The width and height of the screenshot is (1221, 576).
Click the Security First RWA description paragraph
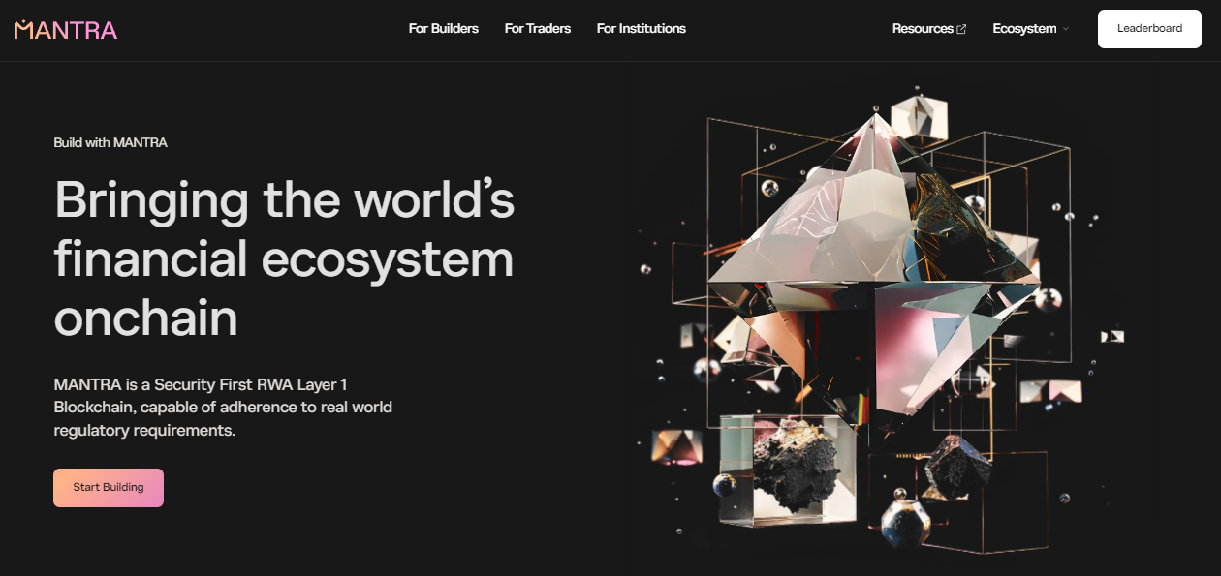(x=223, y=408)
